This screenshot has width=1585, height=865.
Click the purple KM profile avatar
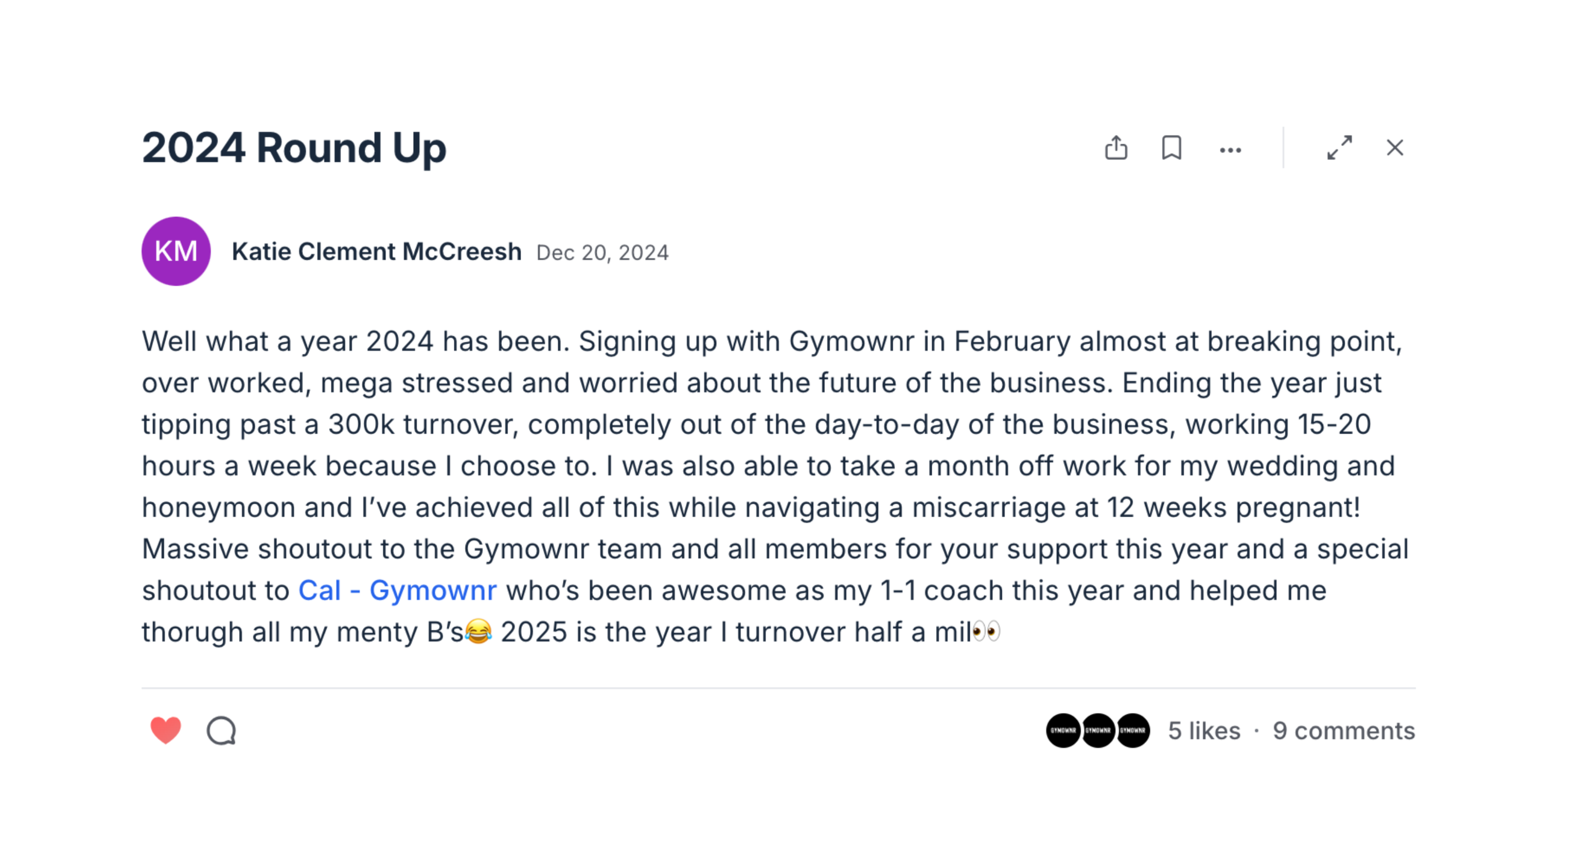(x=176, y=252)
